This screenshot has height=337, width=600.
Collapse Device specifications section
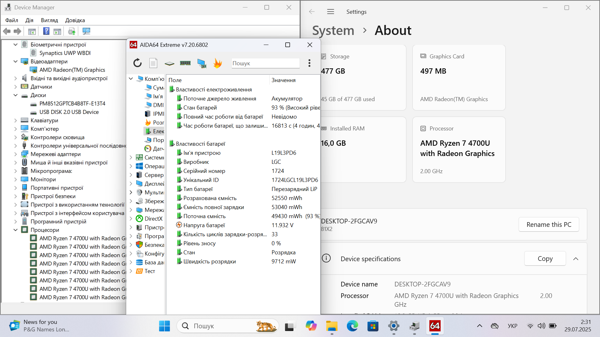(576, 259)
